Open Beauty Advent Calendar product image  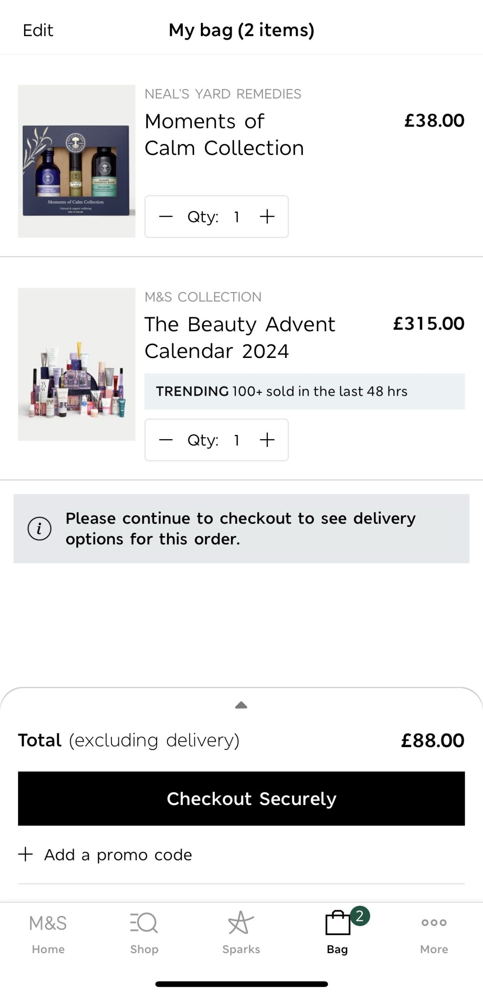[x=77, y=364]
